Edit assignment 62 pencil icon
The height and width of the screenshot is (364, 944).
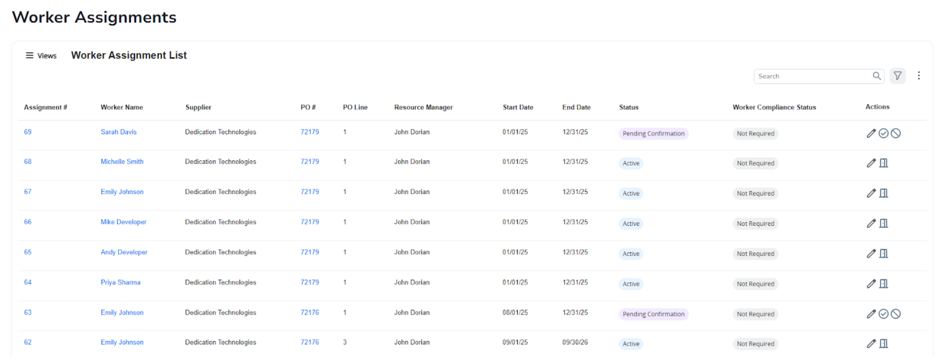871,344
